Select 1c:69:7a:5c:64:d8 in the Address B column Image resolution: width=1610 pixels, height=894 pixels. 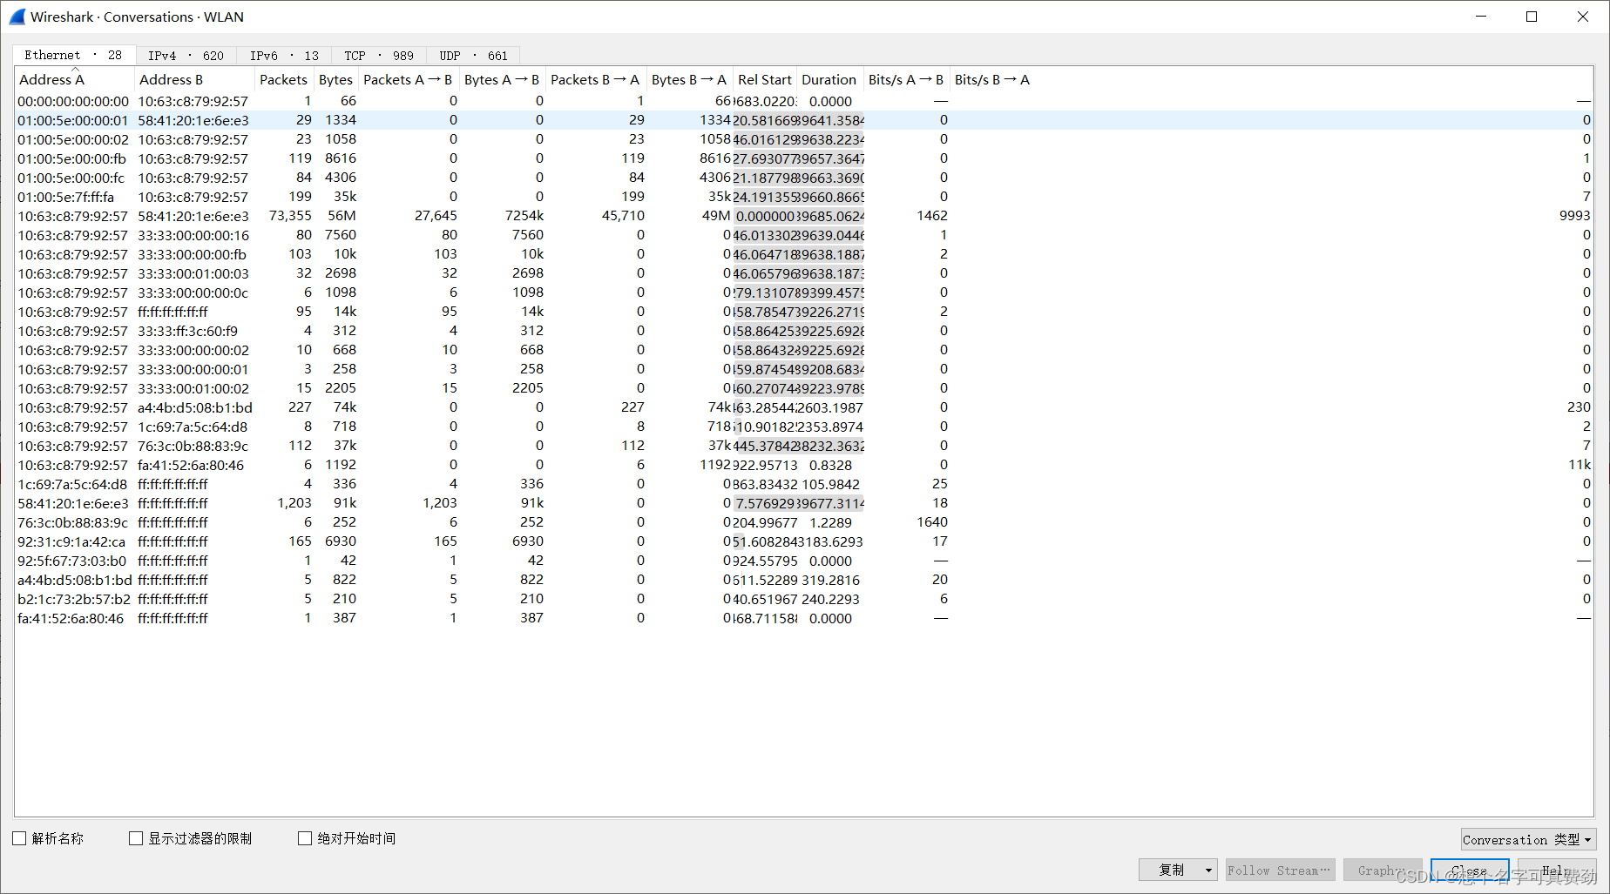(x=193, y=427)
